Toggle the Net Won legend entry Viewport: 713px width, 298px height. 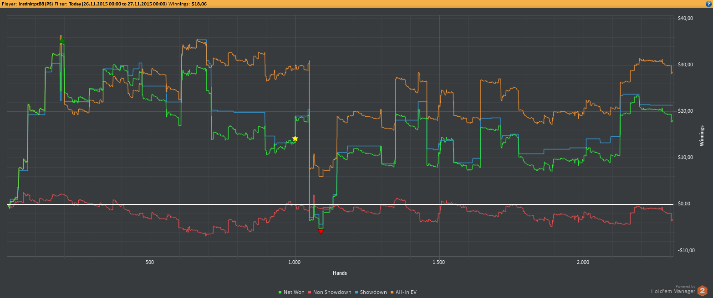291,292
